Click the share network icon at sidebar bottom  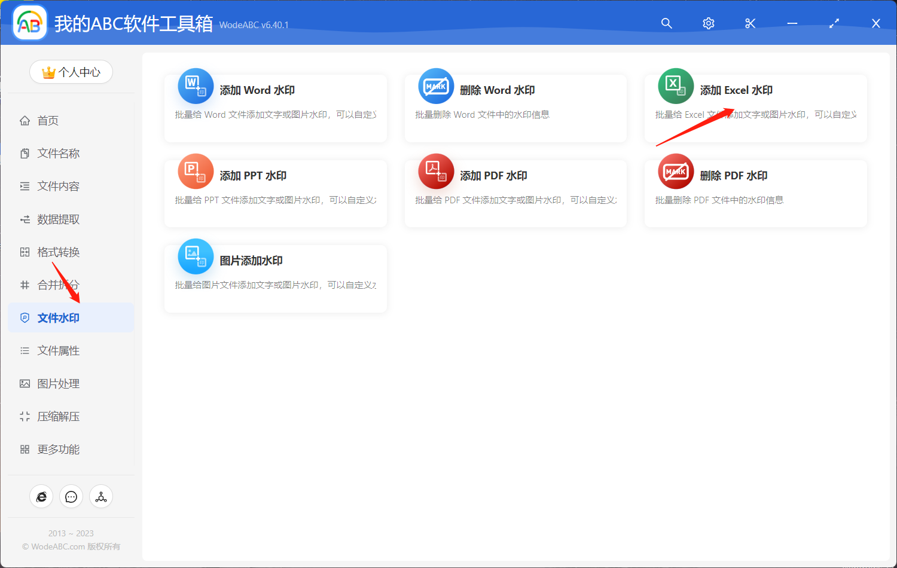[x=101, y=496]
